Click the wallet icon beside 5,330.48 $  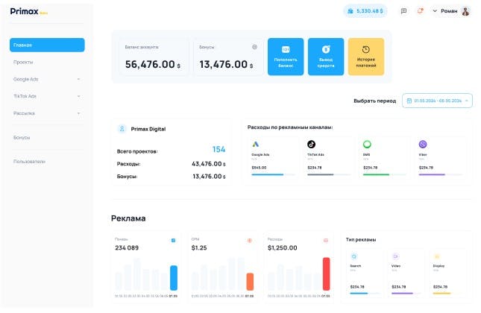tap(350, 11)
